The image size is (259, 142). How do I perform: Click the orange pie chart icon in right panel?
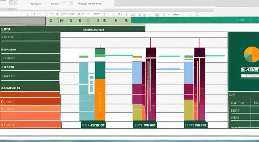(253, 54)
